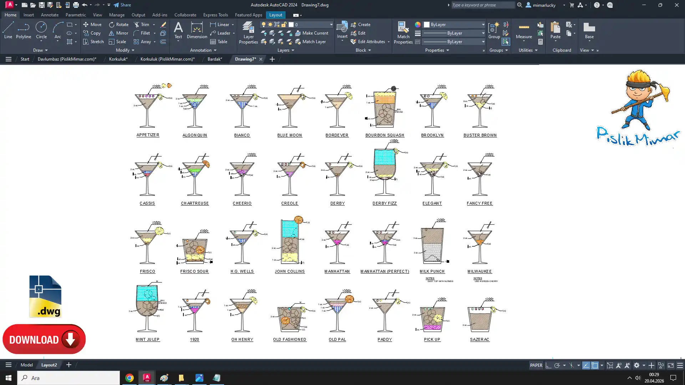Click the Insert block icon

click(342, 27)
